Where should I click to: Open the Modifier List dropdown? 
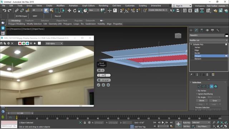pos(209,40)
